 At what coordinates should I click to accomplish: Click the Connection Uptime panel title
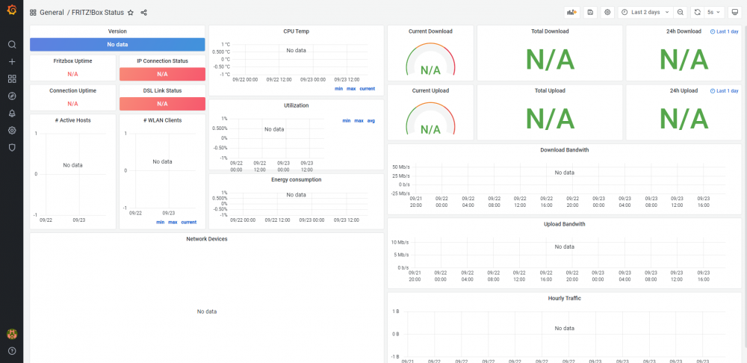(x=73, y=90)
